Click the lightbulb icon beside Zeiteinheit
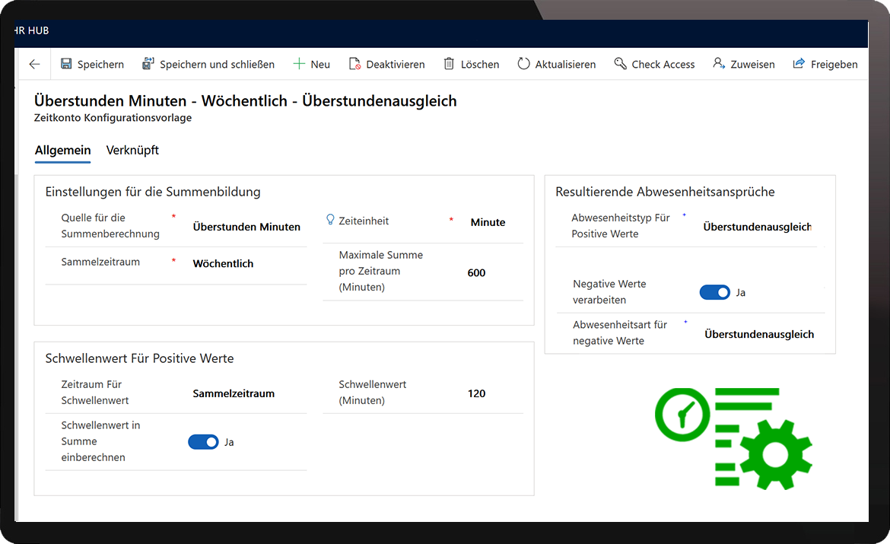The image size is (890, 544). pos(329,220)
